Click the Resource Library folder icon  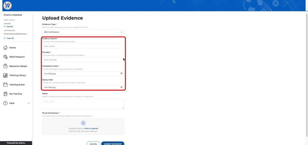(x=5, y=66)
